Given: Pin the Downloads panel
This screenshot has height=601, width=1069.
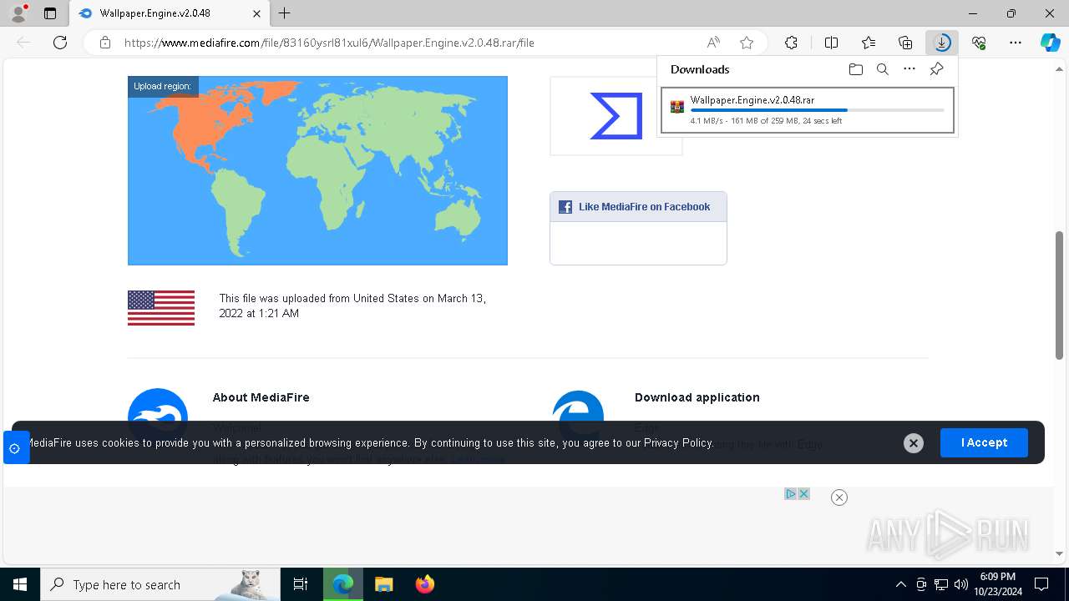Looking at the screenshot, I should [936, 69].
